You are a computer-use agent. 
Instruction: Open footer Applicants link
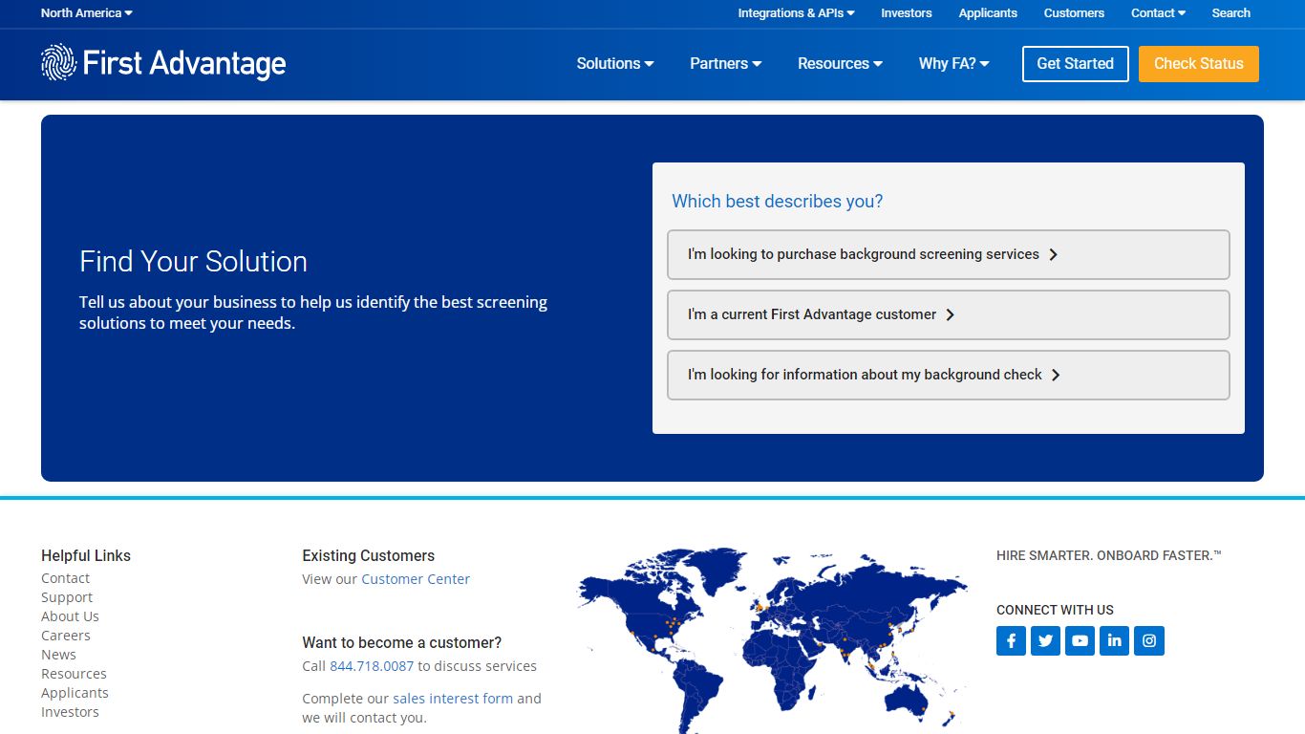tap(75, 693)
